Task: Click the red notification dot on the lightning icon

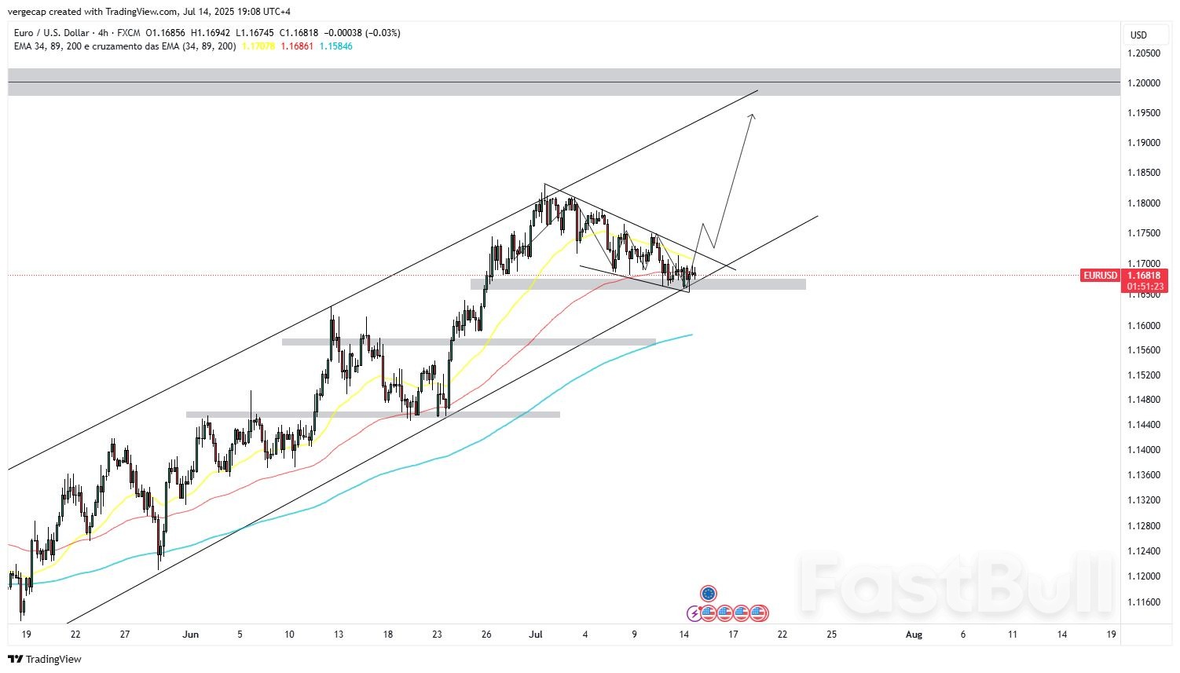Action: pyautogui.click(x=700, y=608)
